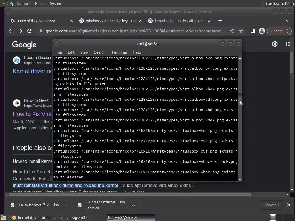Click the canceled 10 22H2 iso file icon
Image resolution: width=295 pixels, height=221 pixels.
pyautogui.click(x=80, y=205)
